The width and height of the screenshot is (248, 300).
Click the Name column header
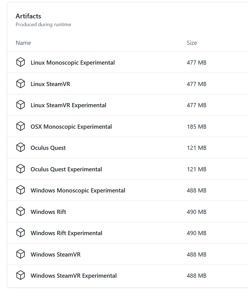(x=23, y=43)
